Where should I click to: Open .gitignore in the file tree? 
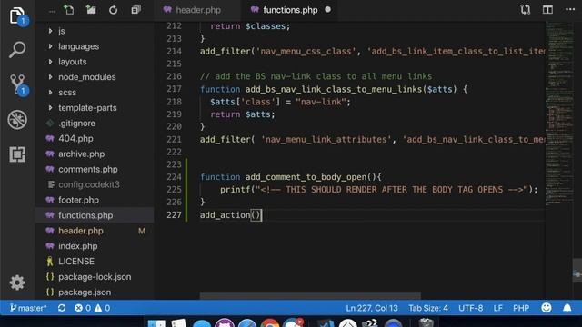(x=76, y=124)
